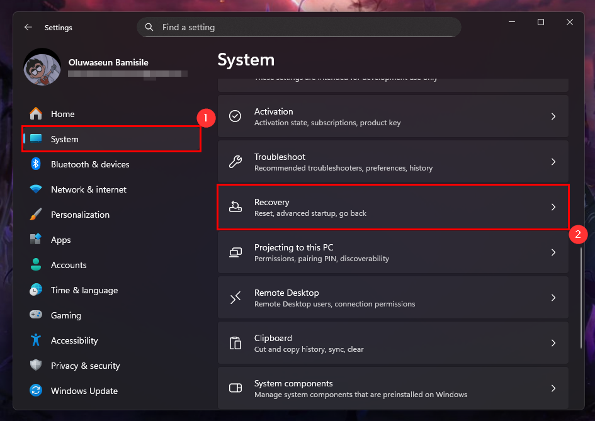Click the Bluetooth icon in sidebar
Image resolution: width=595 pixels, height=421 pixels.
tap(36, 164)
